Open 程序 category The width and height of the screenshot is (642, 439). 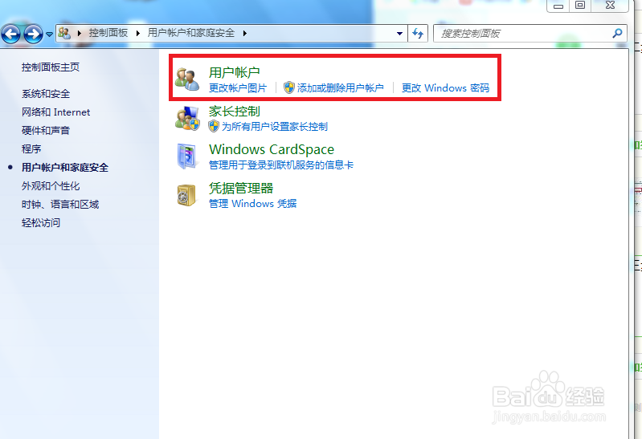31,149
